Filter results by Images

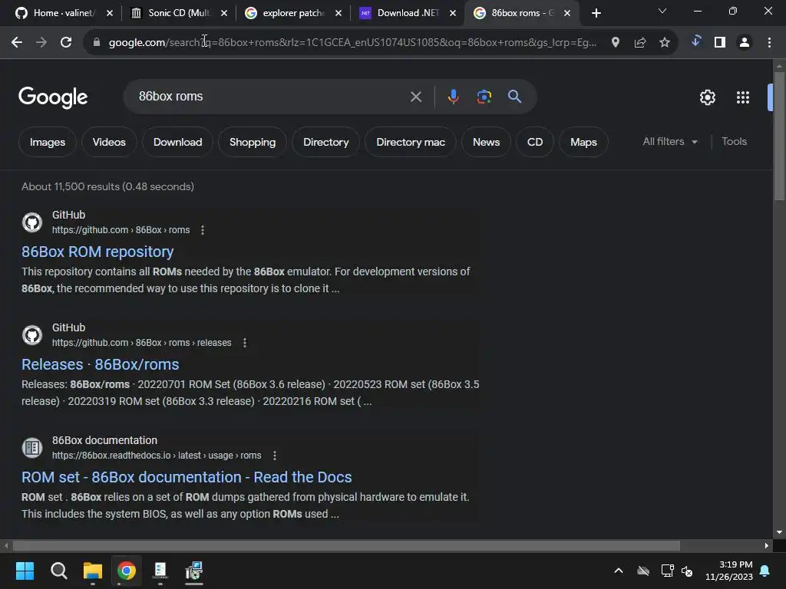47,142
